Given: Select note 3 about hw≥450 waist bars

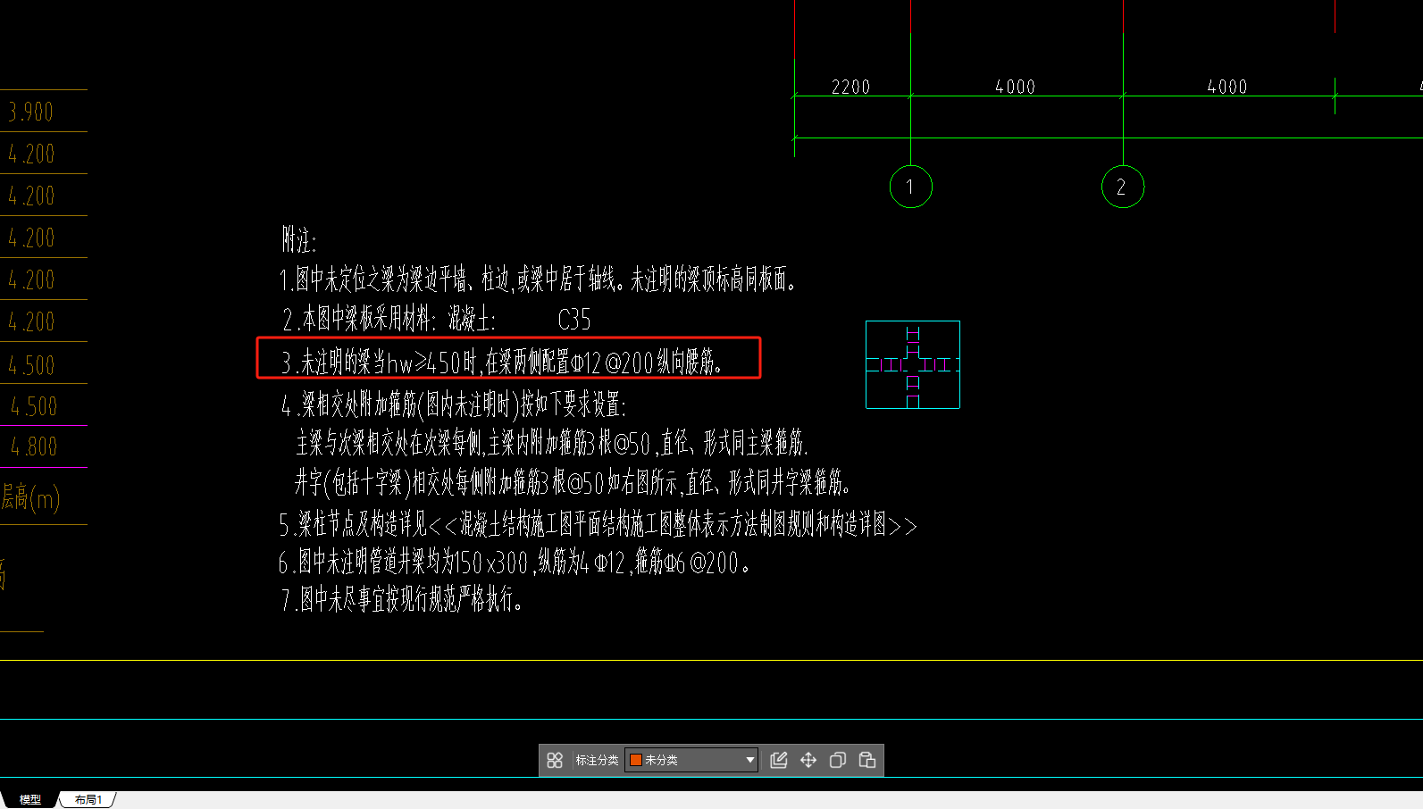Looking at the screenshot, I should click(x=502, y=362).
